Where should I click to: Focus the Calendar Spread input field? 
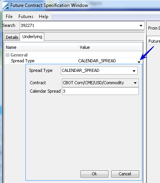pos(100,91)
